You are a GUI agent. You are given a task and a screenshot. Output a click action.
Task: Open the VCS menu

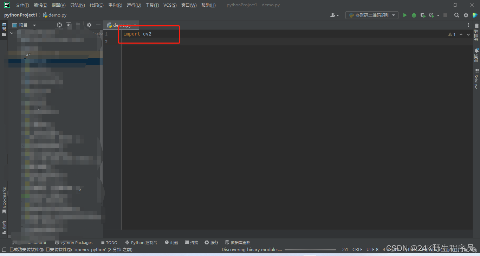click(170, 5)
